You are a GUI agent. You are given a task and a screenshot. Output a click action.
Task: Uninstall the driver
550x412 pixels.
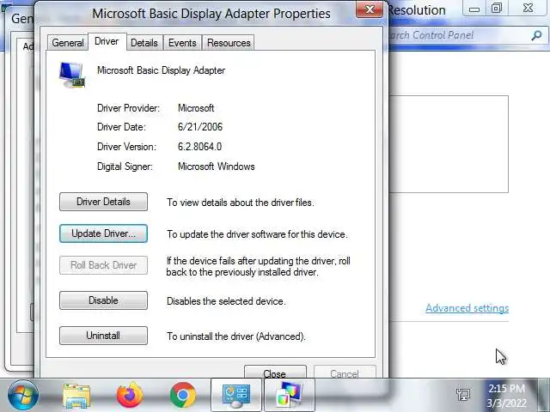pyautogui.click(x=103, y=336)
